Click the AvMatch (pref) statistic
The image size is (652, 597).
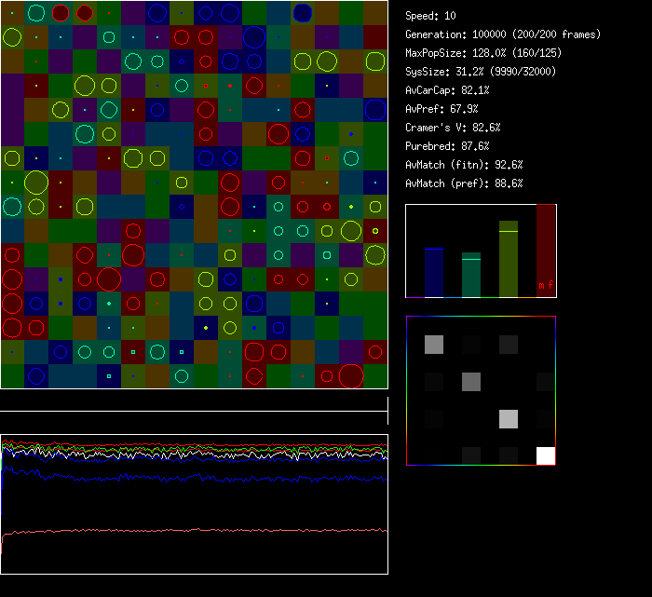click(465, 183)
